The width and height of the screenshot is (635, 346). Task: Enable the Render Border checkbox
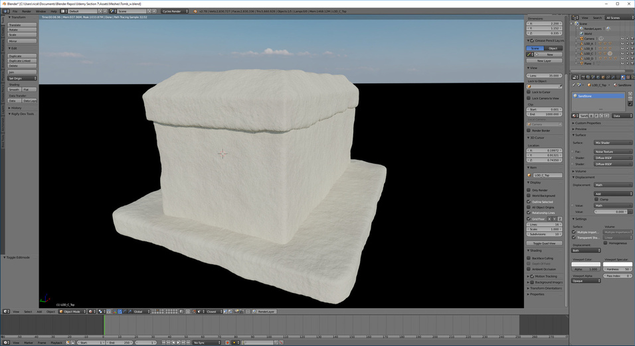pyautogui.click(x=529, y=131)
